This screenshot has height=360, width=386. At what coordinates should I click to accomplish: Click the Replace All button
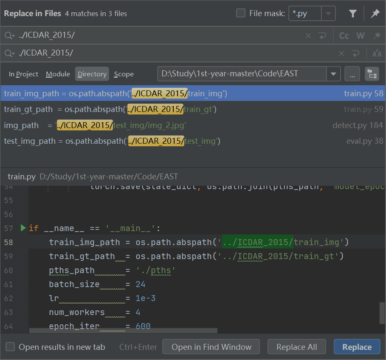(297, 347)
